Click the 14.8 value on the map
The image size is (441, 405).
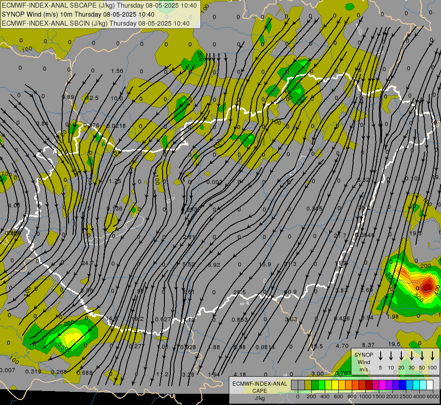tap(112, 319)
